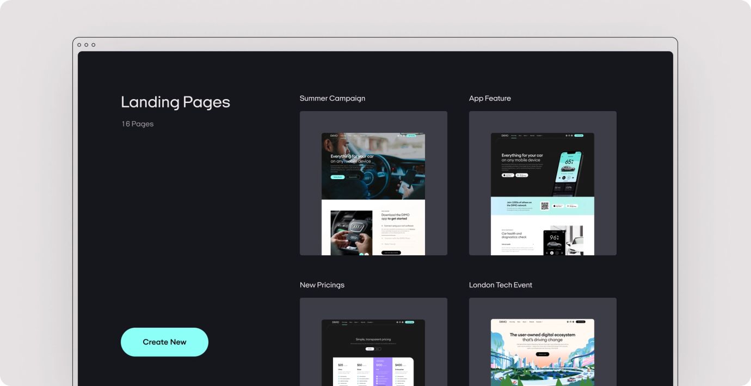Screen dimensions: 751x386
Task: Open the London Tech Event page thumbnail
Action: (543, 342)
